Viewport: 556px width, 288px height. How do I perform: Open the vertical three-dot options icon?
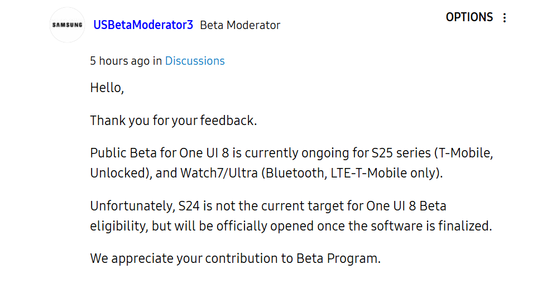coord(504,17)
